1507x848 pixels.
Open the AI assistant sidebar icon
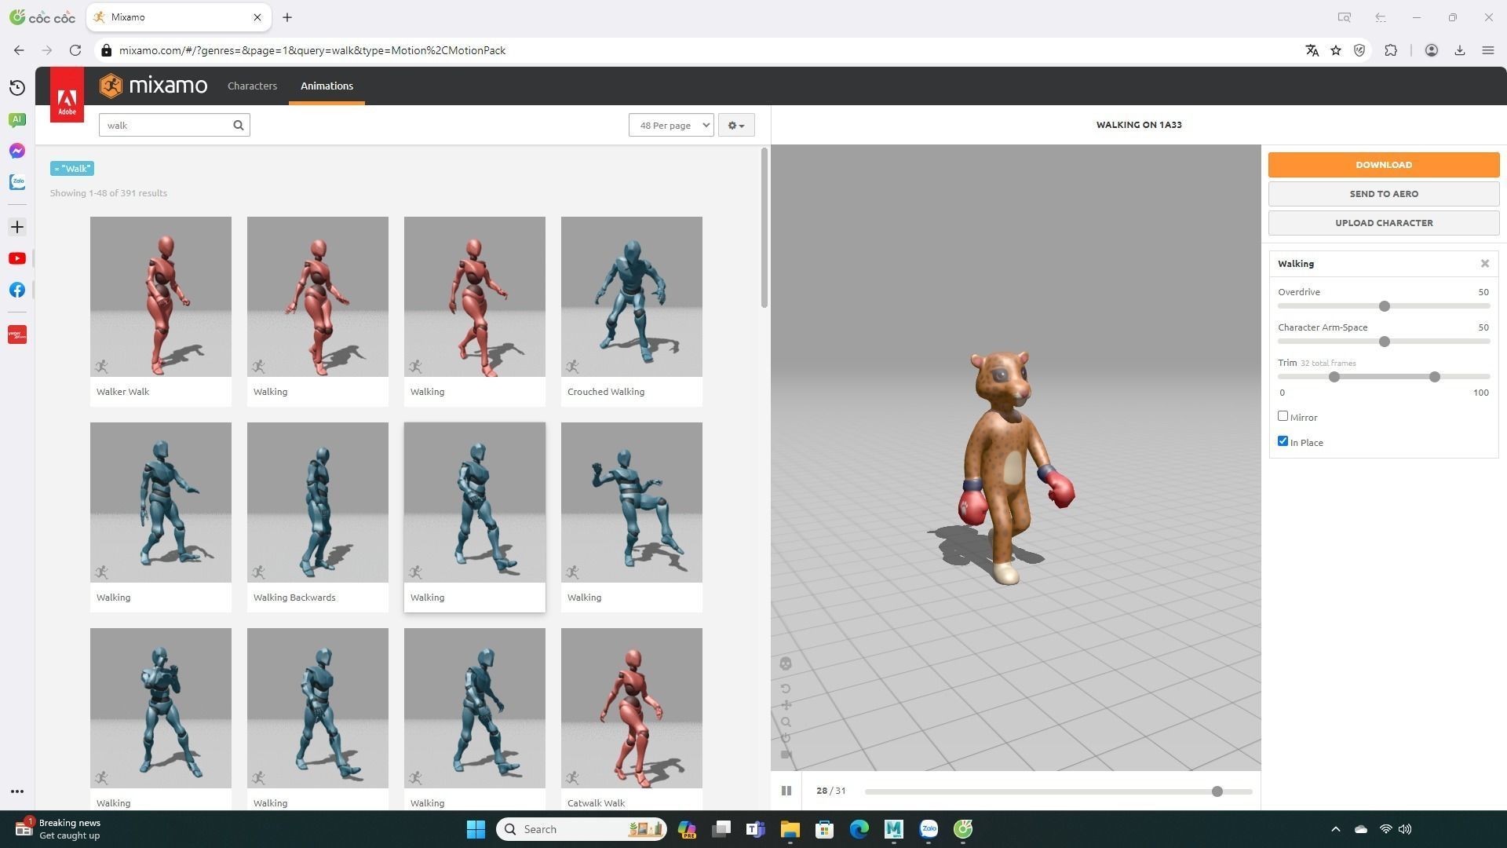tap(17, 119)
